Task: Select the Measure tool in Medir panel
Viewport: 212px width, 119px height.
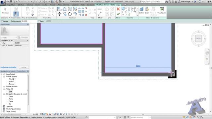Action: [100, 14]
